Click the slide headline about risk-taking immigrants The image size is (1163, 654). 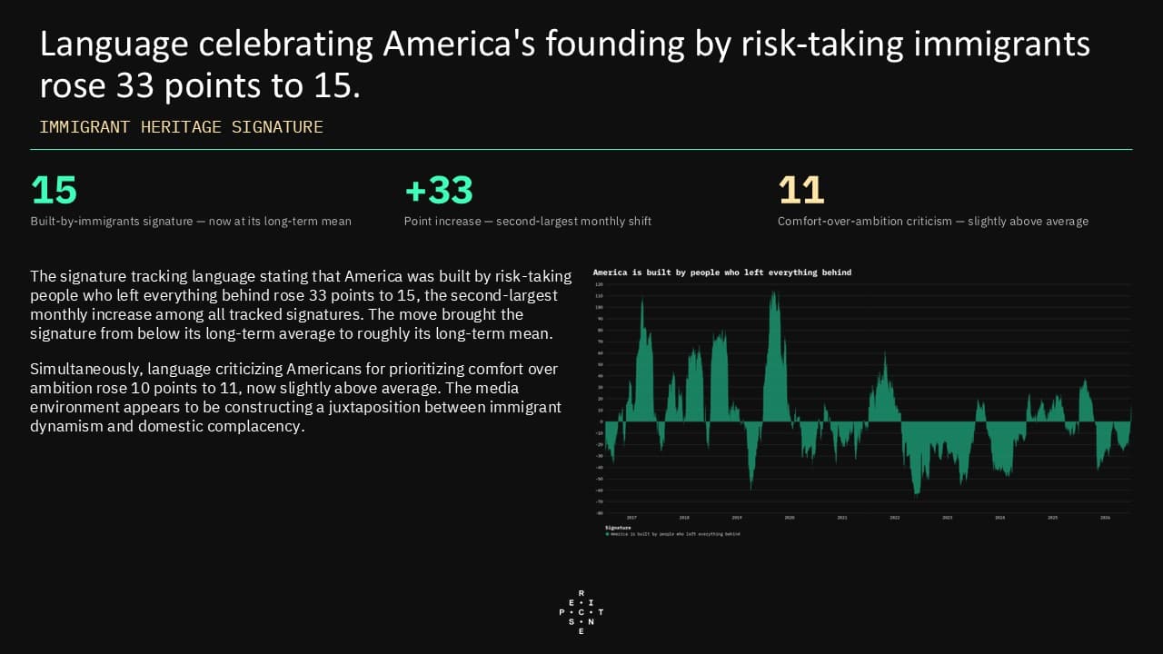(564, 64)
